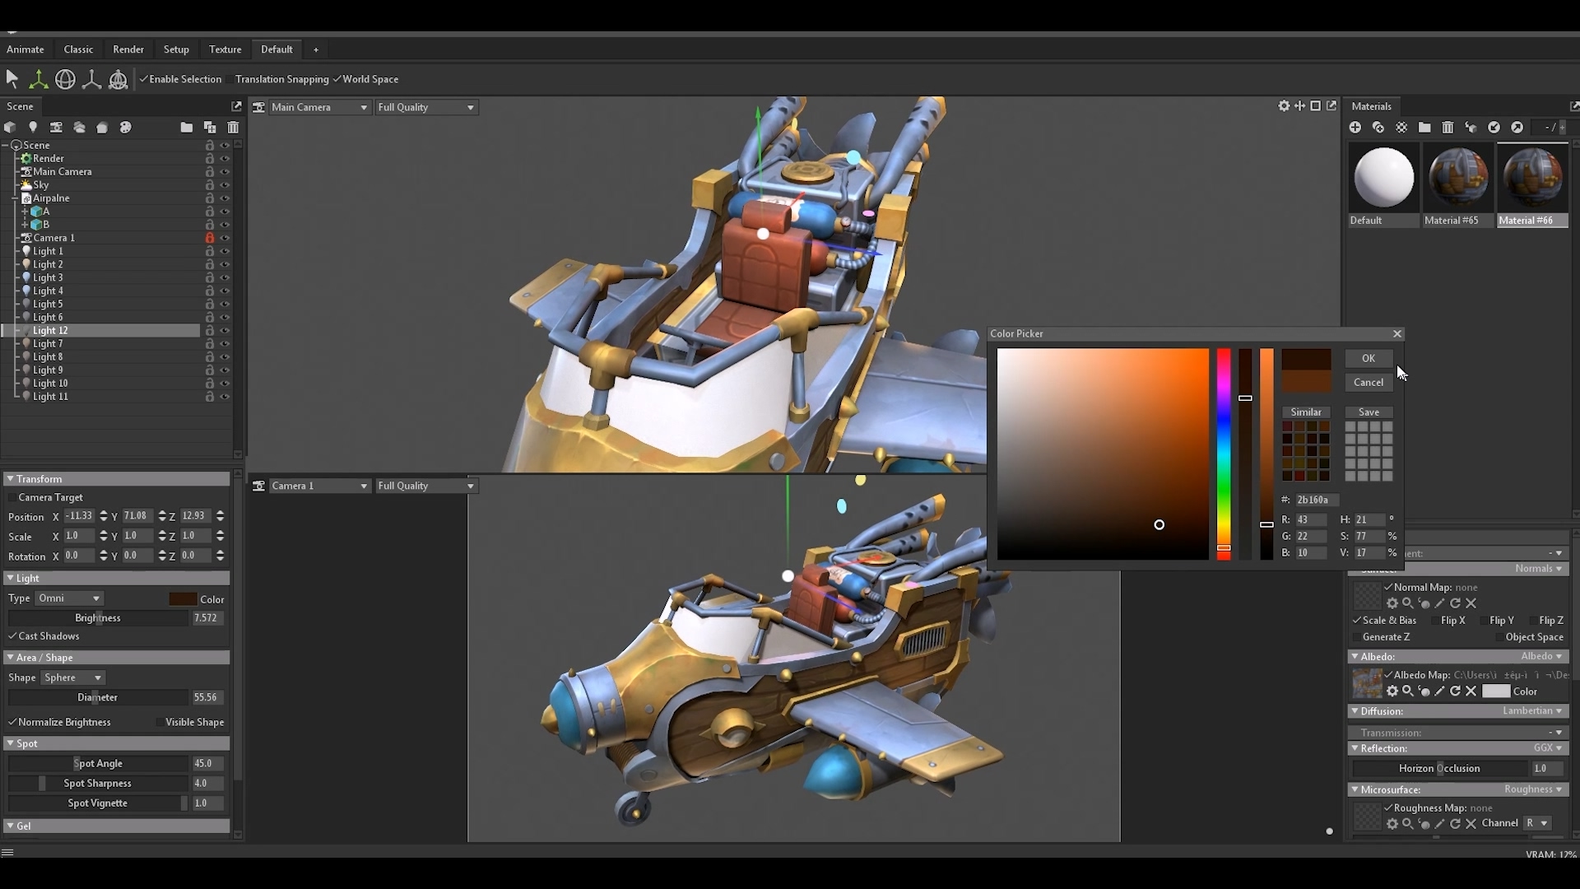Toggle Enable Selection checkbox
Image resolution: width=1580 pixels, height=889 pixels.
click(x=144, y=79)
